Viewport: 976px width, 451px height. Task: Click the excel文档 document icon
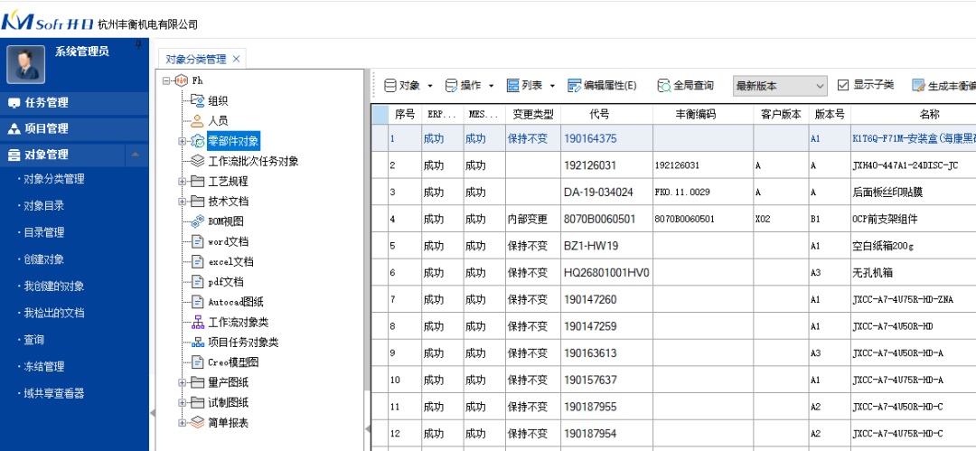pos(197,261)
